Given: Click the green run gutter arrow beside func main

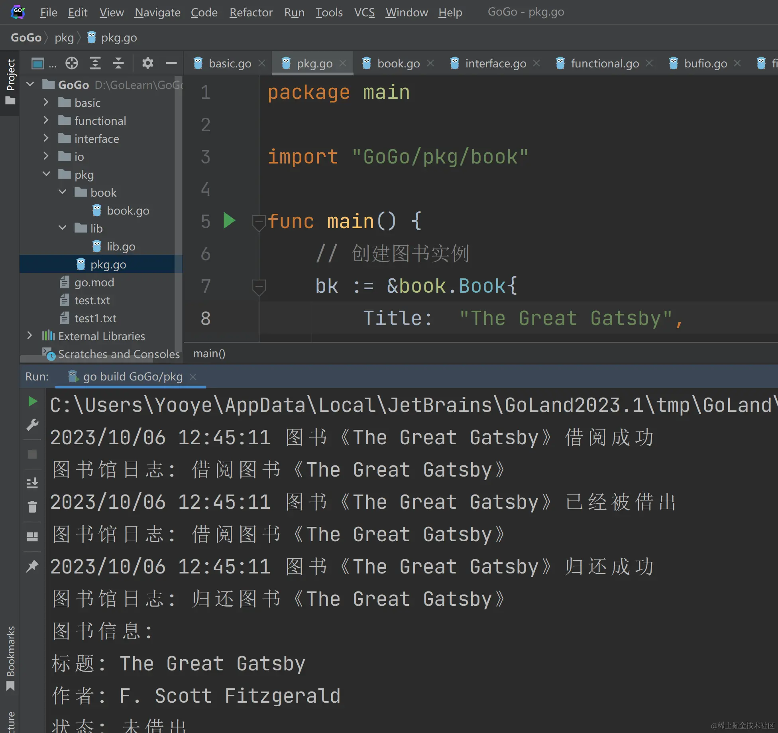Looking at the screenshot, I should 229,221.
